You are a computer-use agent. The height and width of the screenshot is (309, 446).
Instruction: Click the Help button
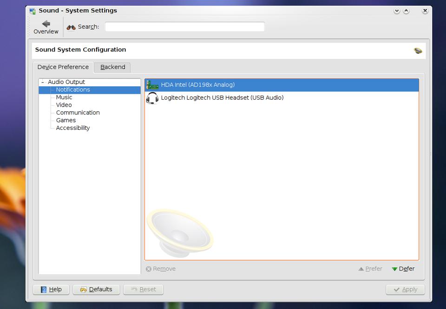[x=51, y=290]
